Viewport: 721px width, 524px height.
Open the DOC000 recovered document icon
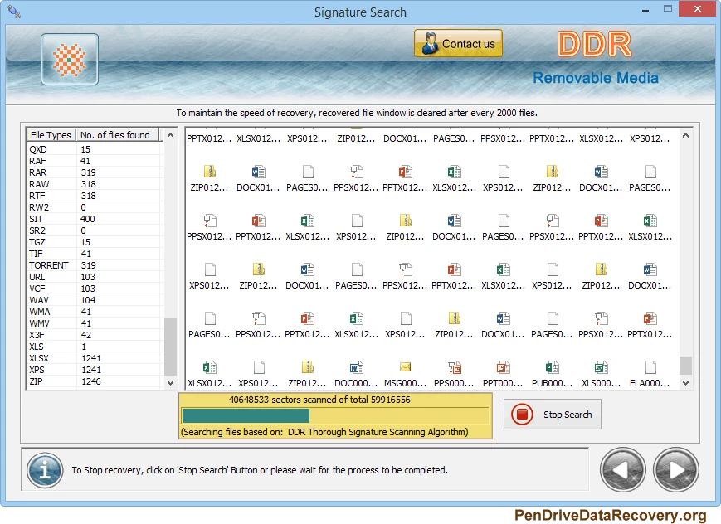coord(355,369)
